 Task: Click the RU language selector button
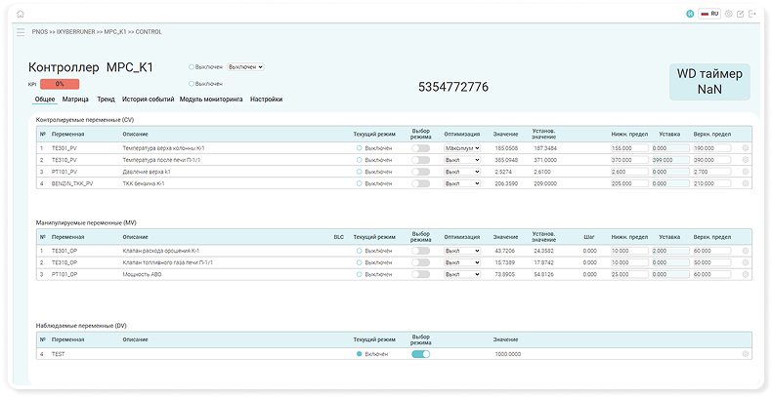click(x=709, y=15)
